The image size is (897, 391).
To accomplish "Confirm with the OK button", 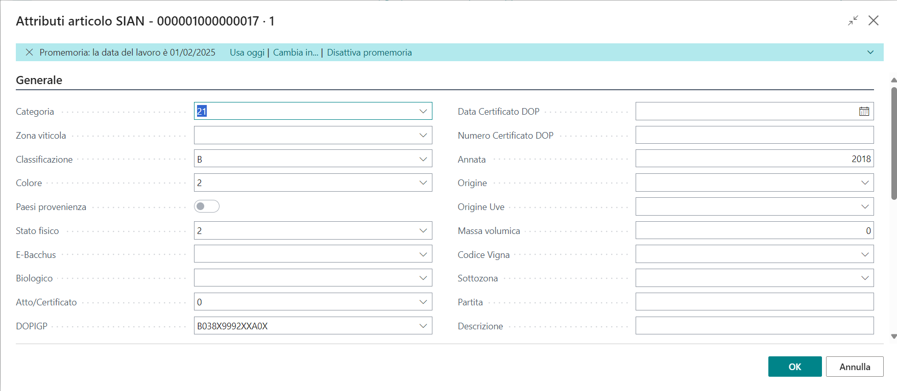I will tap(794, 367).
